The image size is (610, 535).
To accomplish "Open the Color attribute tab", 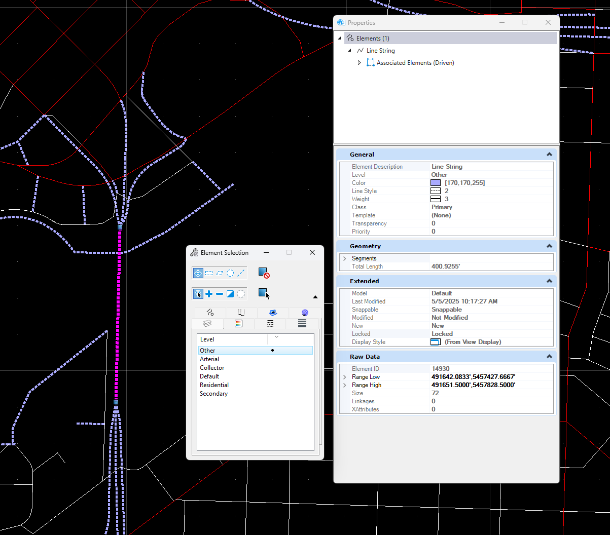I will pyautogui.click(x=238, y=324).
